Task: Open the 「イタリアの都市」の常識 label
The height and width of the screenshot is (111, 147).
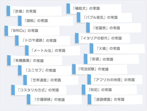Action: pos(103,38)
